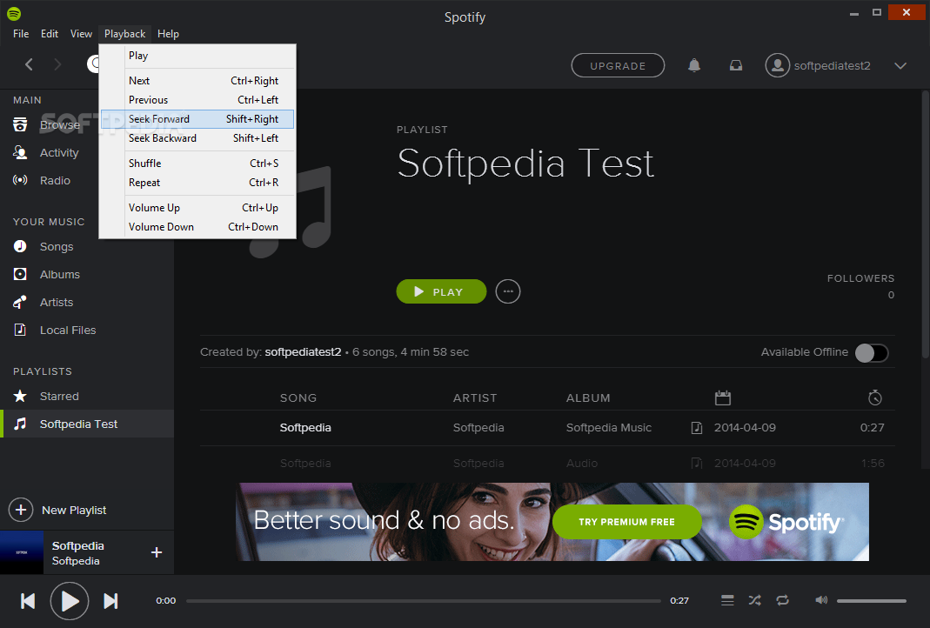This screenshot has width=930, height=628.
Task: Go forward with the right navigation arrow
Action: [x=57, y=64]
